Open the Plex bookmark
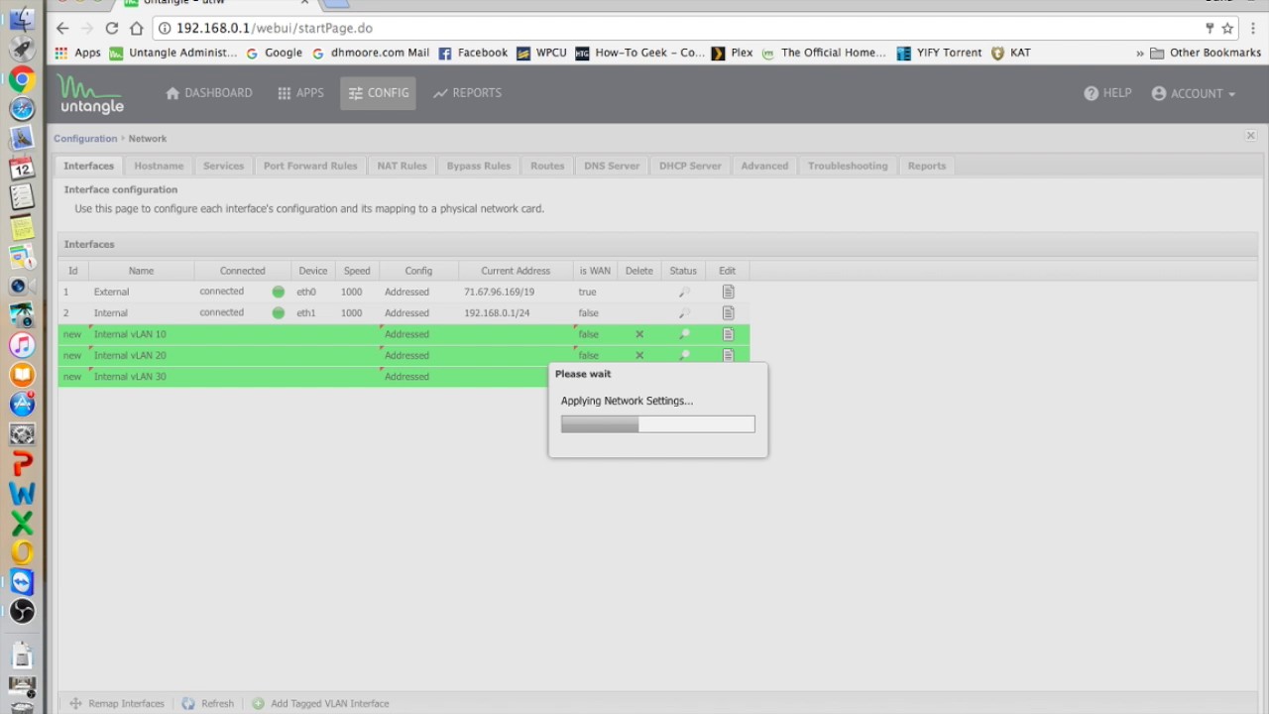 [x=732, y=53]
